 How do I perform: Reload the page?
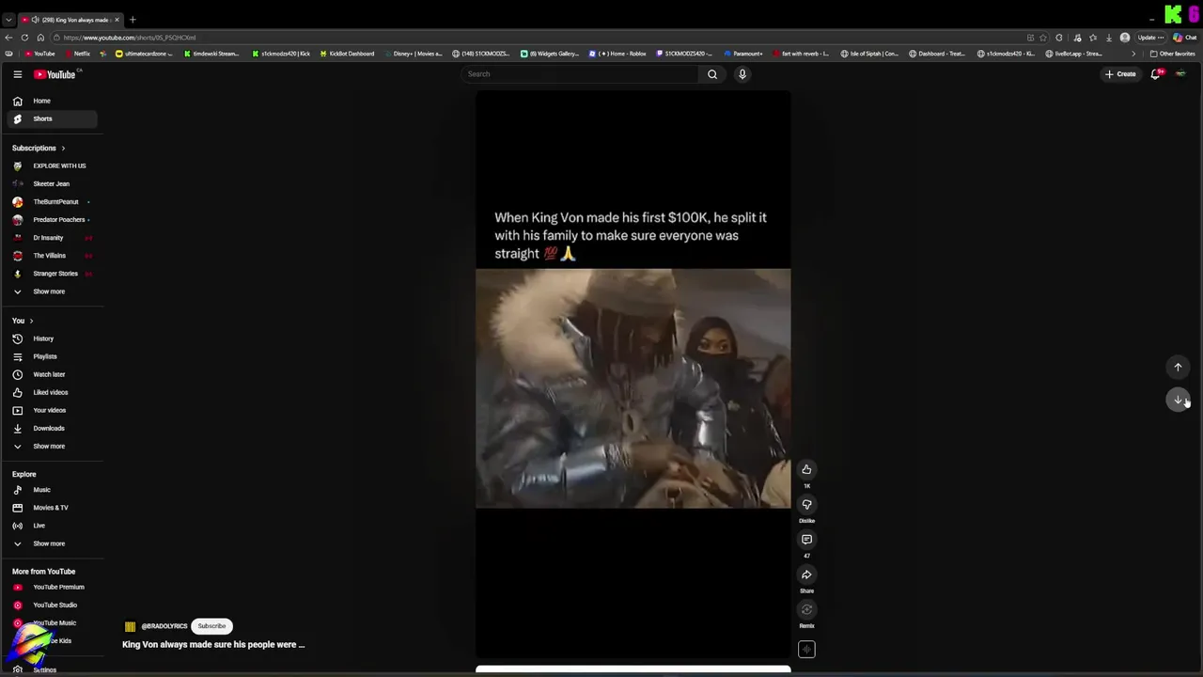click(x=24, y=38)
